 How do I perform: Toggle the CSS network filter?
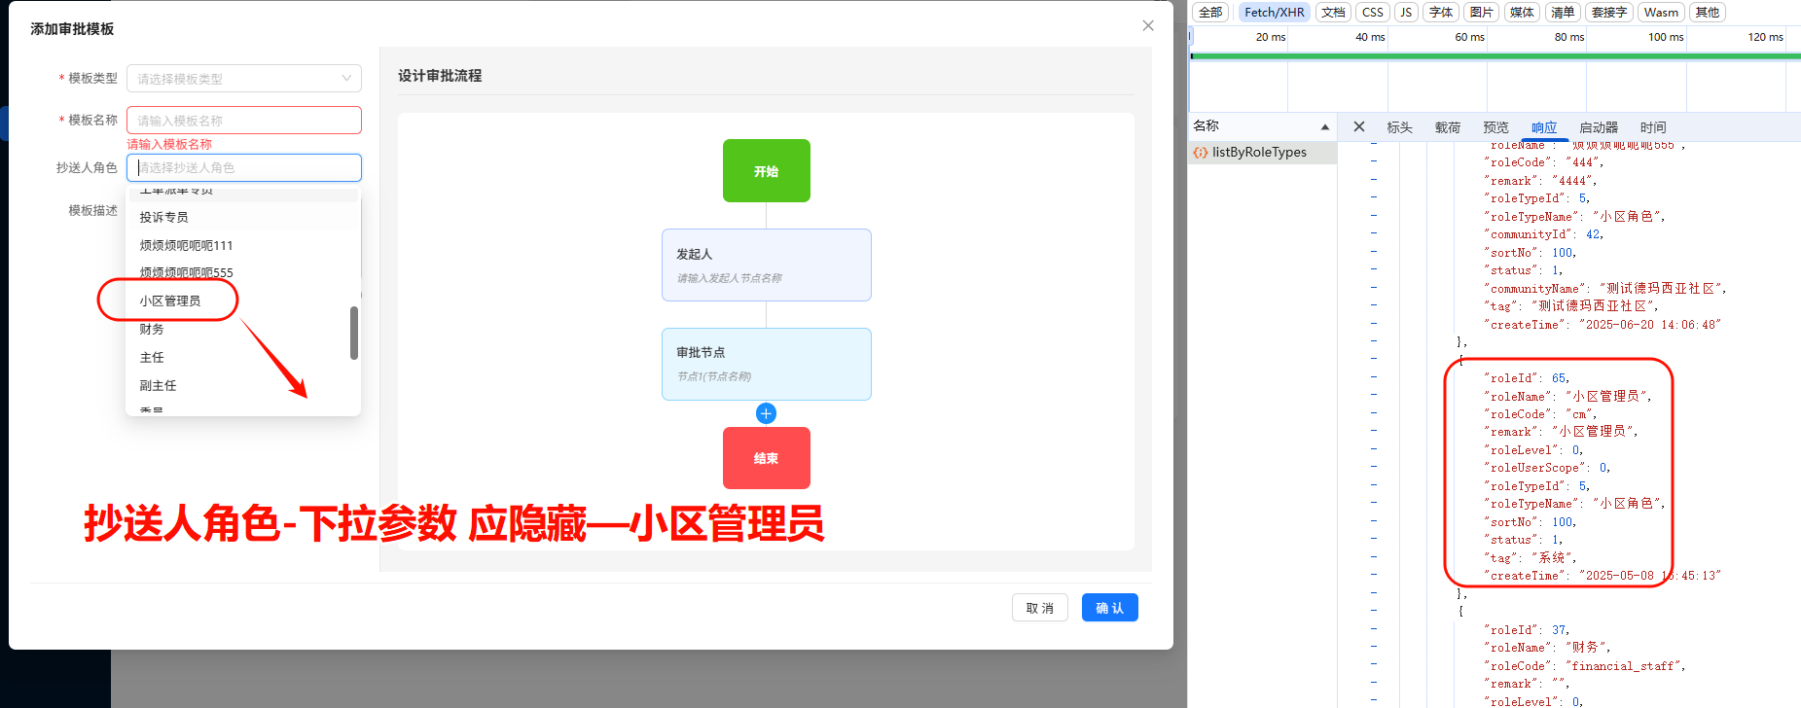(x=1372, y=12)
